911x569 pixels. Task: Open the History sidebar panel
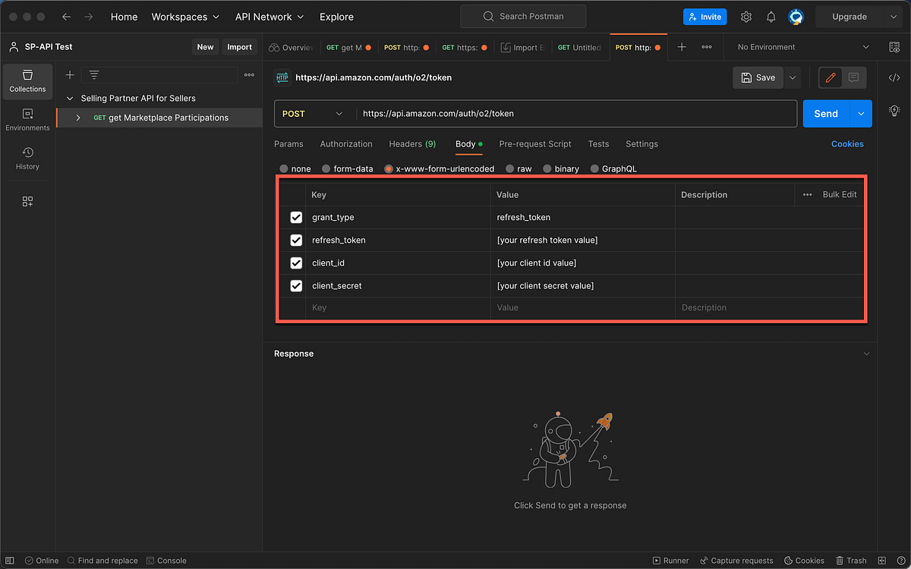point(27,159)
